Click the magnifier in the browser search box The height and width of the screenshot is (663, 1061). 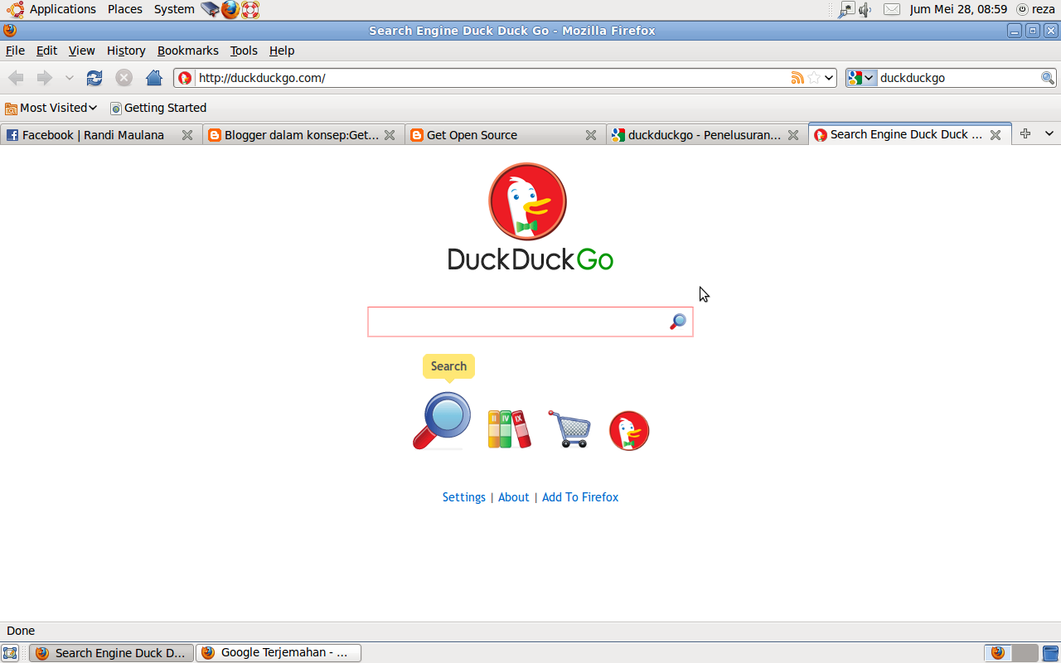click(1048, 78)
